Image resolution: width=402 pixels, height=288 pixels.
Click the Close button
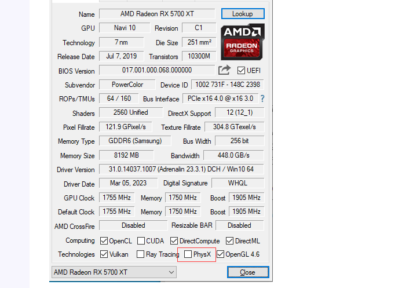click(248, 272)
